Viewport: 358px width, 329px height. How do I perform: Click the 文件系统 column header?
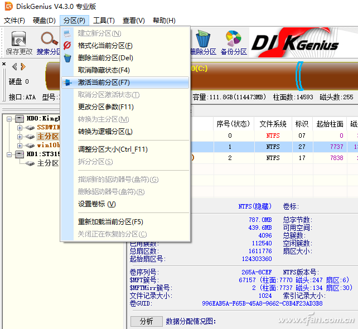273,124
